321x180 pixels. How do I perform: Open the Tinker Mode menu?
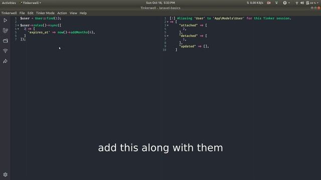click(x=45, y=13)
